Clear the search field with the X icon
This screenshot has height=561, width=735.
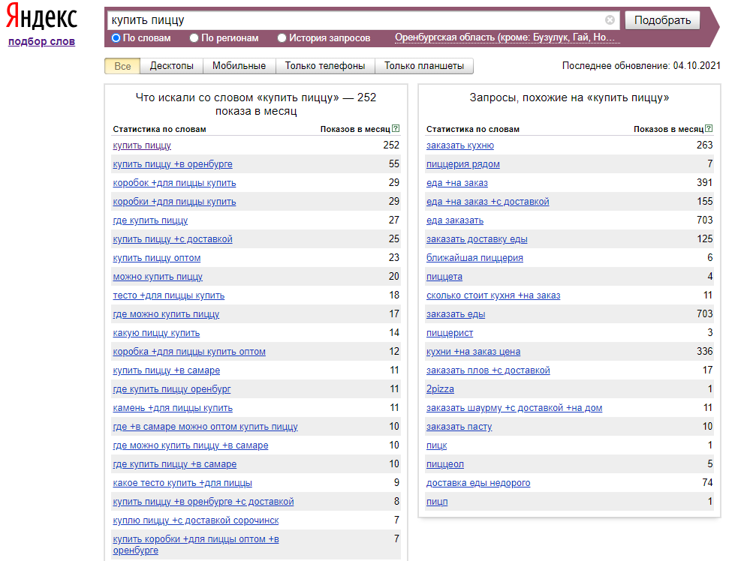coord(610,20)
